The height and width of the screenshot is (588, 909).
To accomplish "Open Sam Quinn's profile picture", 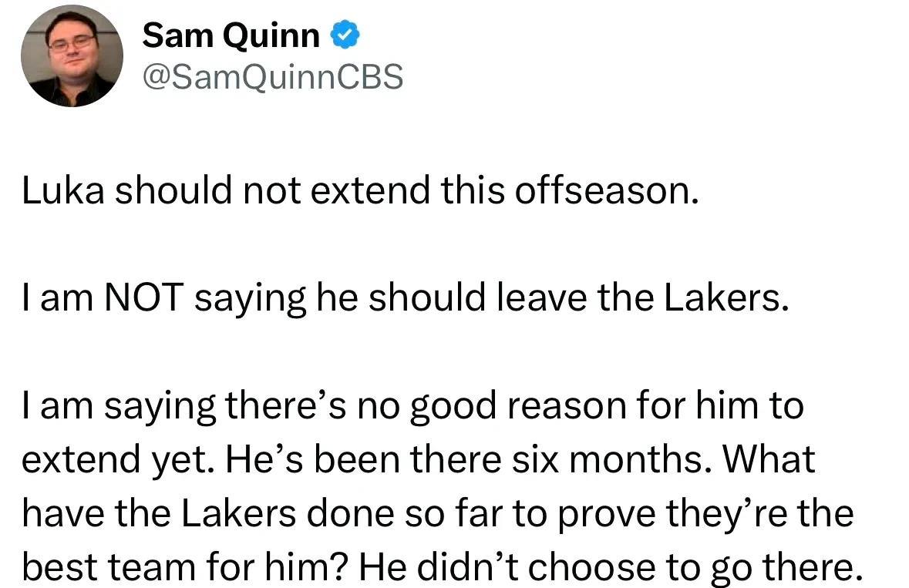I will (x=72, y=55).
